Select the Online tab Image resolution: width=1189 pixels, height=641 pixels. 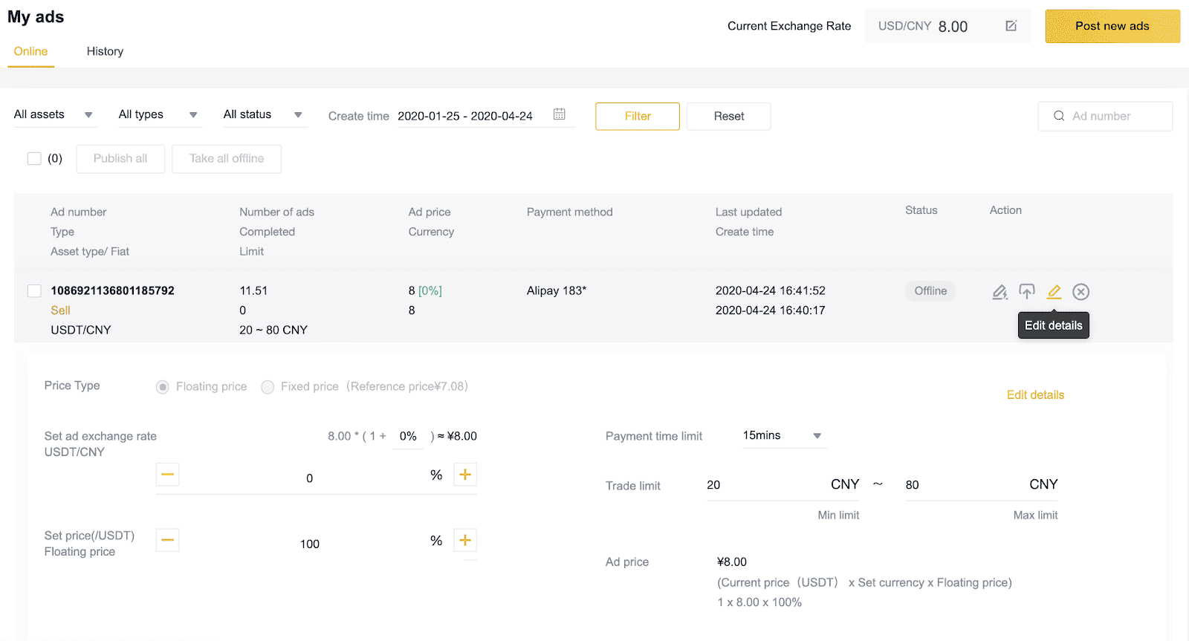click(x=30, y=51)
